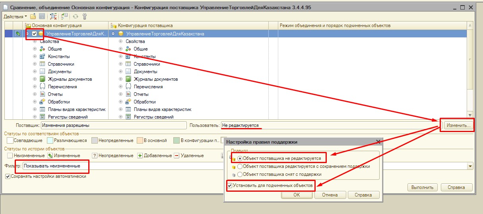Select 'редактируется с сохранением поддержки' radio
This screenshot has width=483, height=214.
(x=239, y=166)
